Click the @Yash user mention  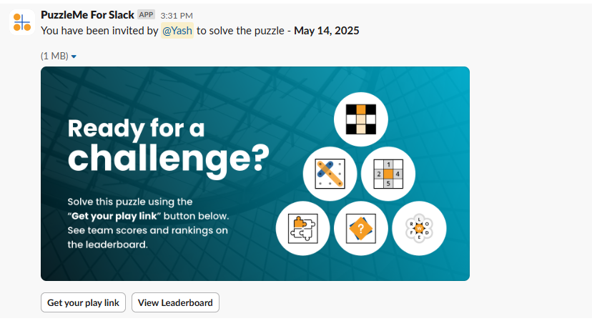point(177,31)
